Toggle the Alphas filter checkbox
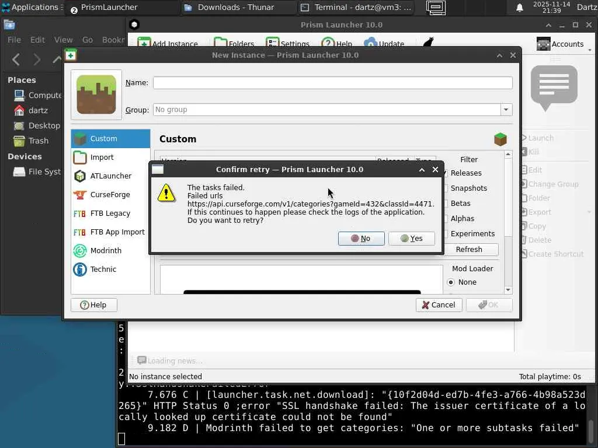The width and height of the screenshot is (598, 448). point(446,219)
